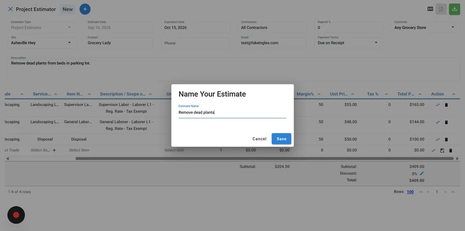This screenshot has width=465, height=231.
Task: Click the swap icon in the $165.00 row
Action: [438, 105]
